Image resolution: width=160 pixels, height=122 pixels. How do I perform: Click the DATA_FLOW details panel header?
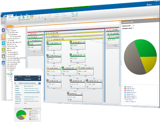click(140, 22)
